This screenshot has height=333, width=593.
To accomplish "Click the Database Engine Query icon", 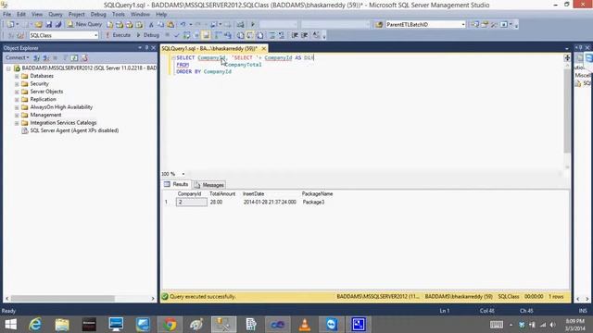I will 109,25.
